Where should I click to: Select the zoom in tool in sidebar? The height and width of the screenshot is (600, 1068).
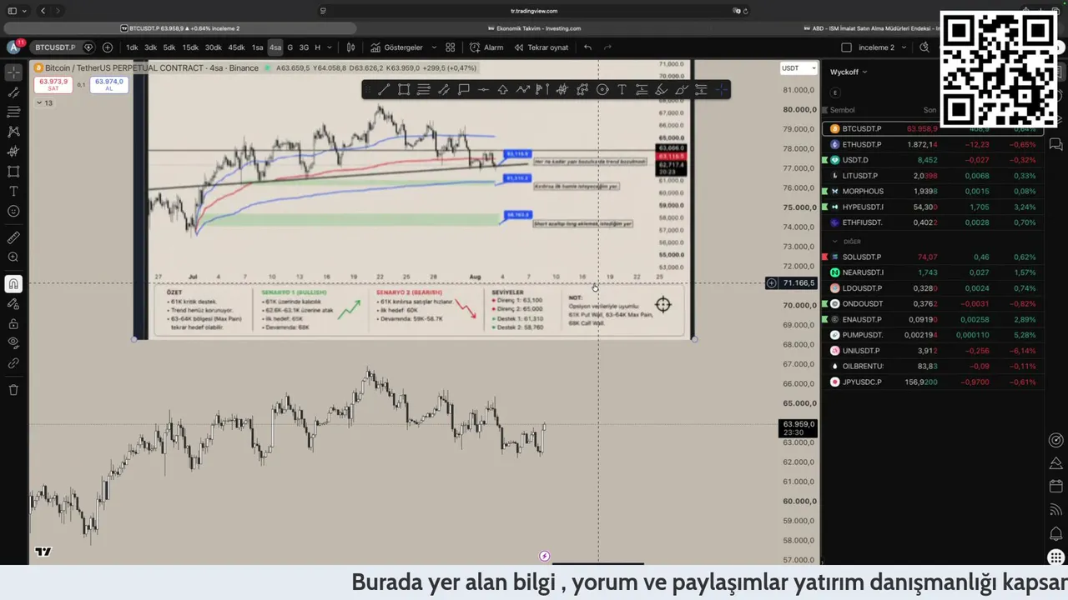(13, 257)
